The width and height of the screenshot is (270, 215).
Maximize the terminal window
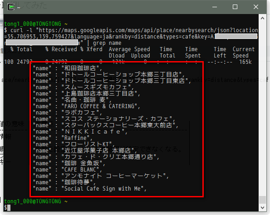pos(235,7)
